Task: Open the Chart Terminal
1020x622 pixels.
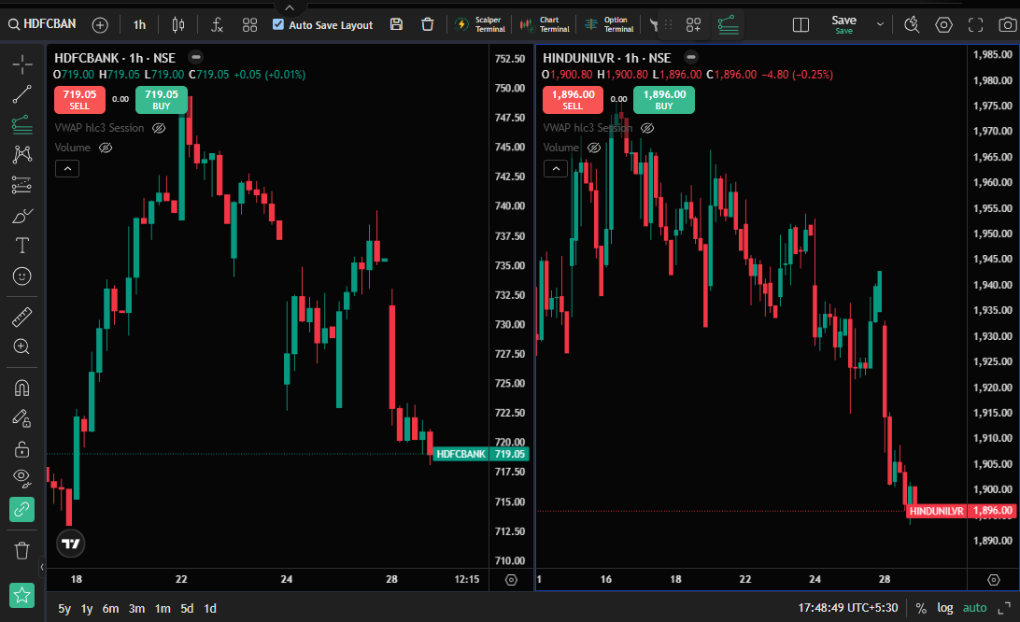Action: [545, 24]
